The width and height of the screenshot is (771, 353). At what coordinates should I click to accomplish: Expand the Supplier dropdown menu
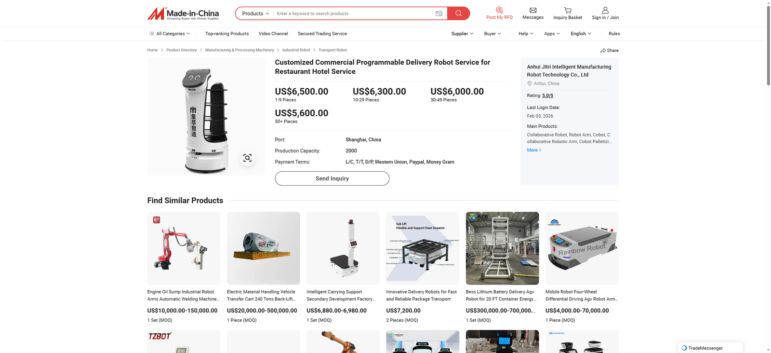462,34
